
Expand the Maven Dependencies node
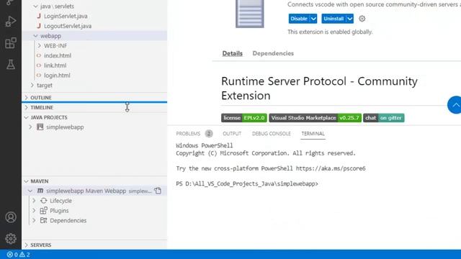(x=34, y=220)
